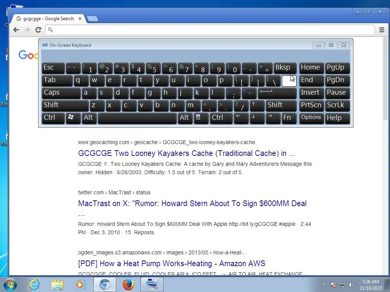Toggle the left Ctrl key

pyautogui.click(x=53, y=118)
